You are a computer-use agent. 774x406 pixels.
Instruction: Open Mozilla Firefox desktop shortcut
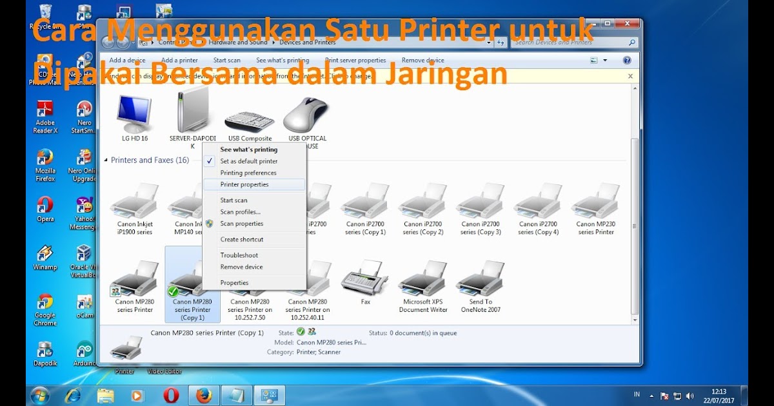pyautogui.click(x=45, y=166)
